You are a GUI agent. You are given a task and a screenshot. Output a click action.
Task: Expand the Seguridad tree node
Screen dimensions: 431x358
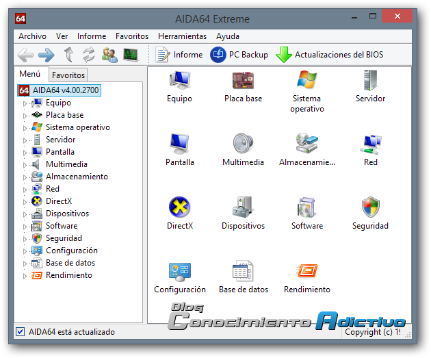coord(25,239)
